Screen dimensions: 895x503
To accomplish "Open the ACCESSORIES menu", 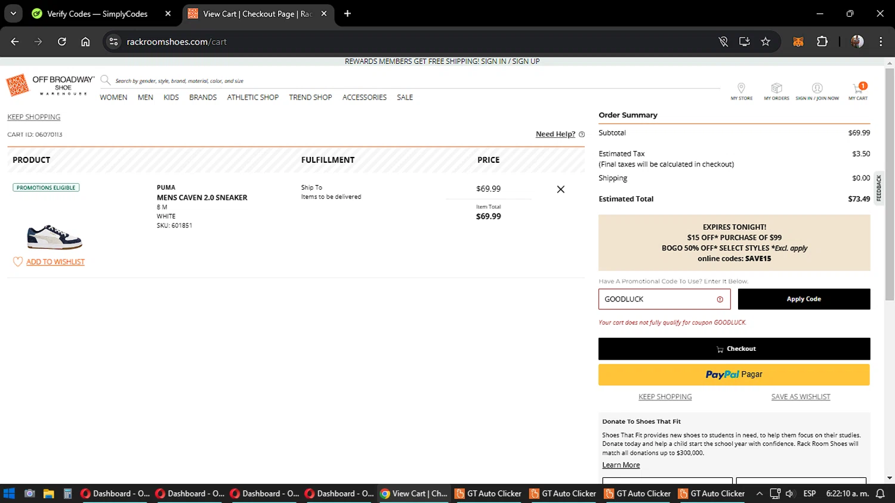I will 365,97.
